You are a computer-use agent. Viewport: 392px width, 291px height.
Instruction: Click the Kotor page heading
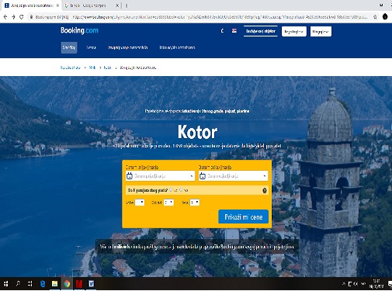pos(197,132)
